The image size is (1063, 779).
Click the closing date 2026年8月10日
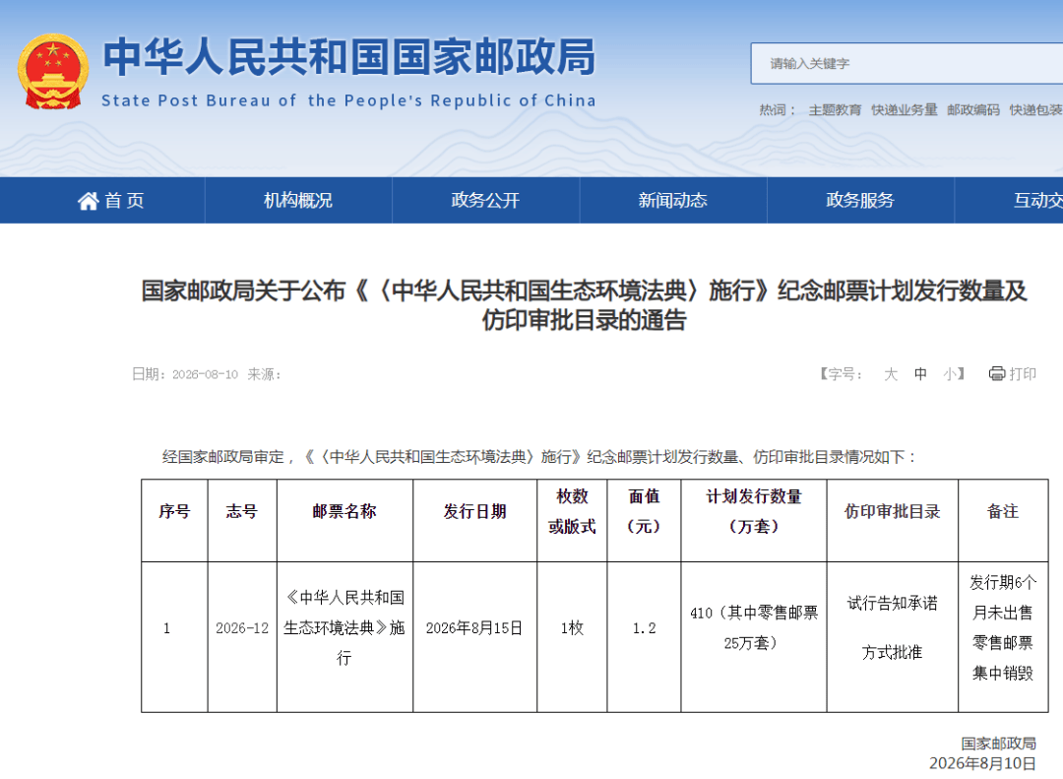tap(982, 763)
